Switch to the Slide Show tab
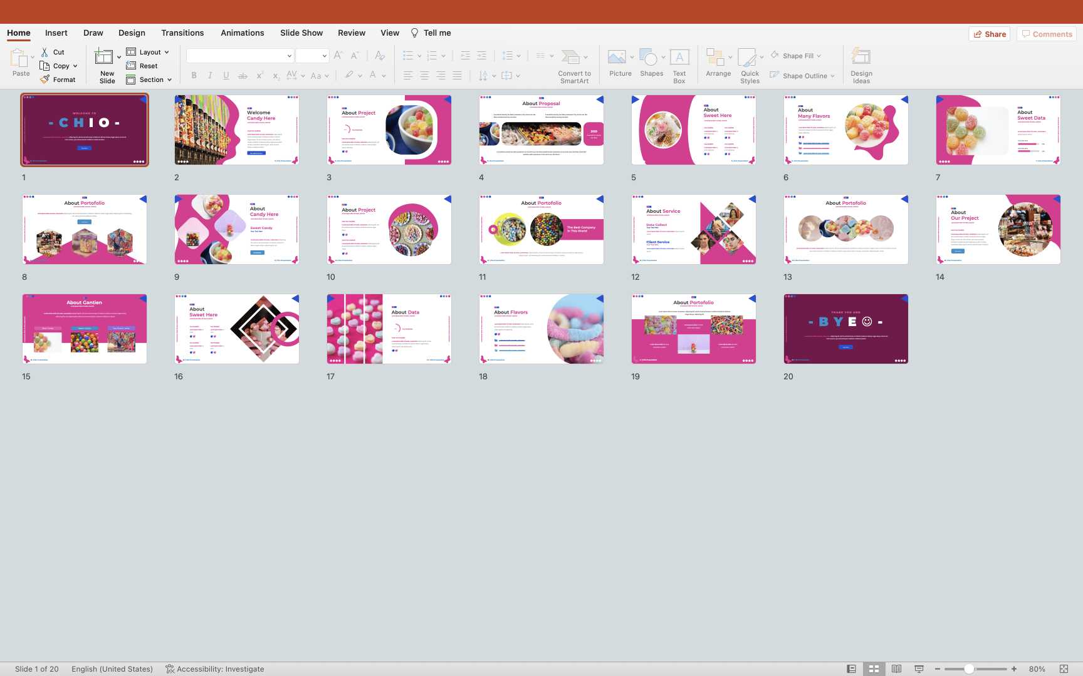The height and width of the screenshot is (676, 1083). (301, 33)
